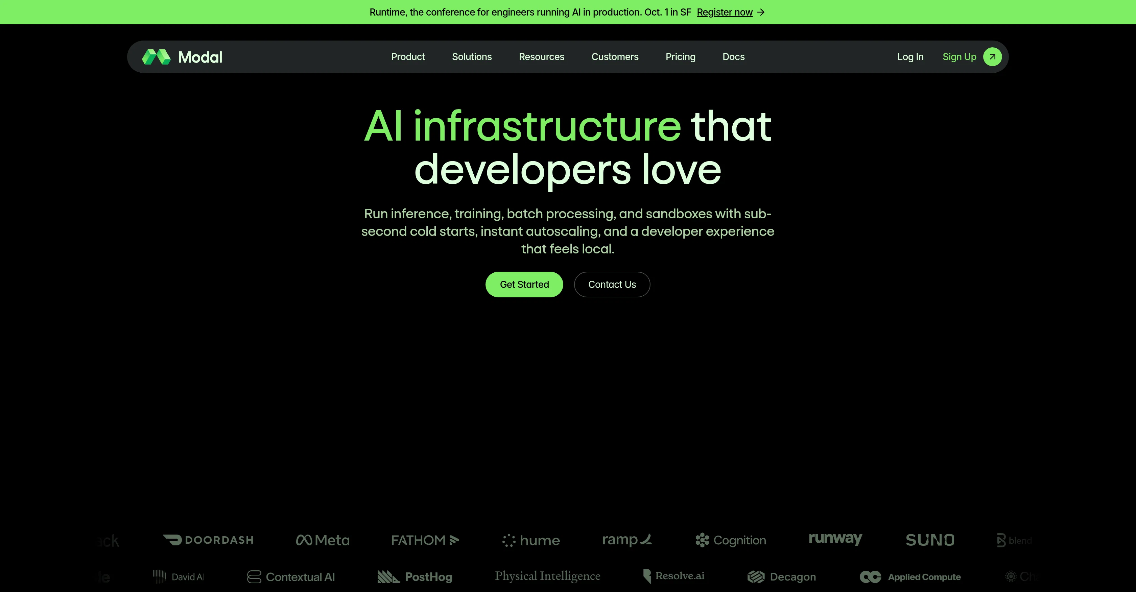Screen dimensions: 1136x592
Task: Open the Product menu
Action: pos(408,57)
